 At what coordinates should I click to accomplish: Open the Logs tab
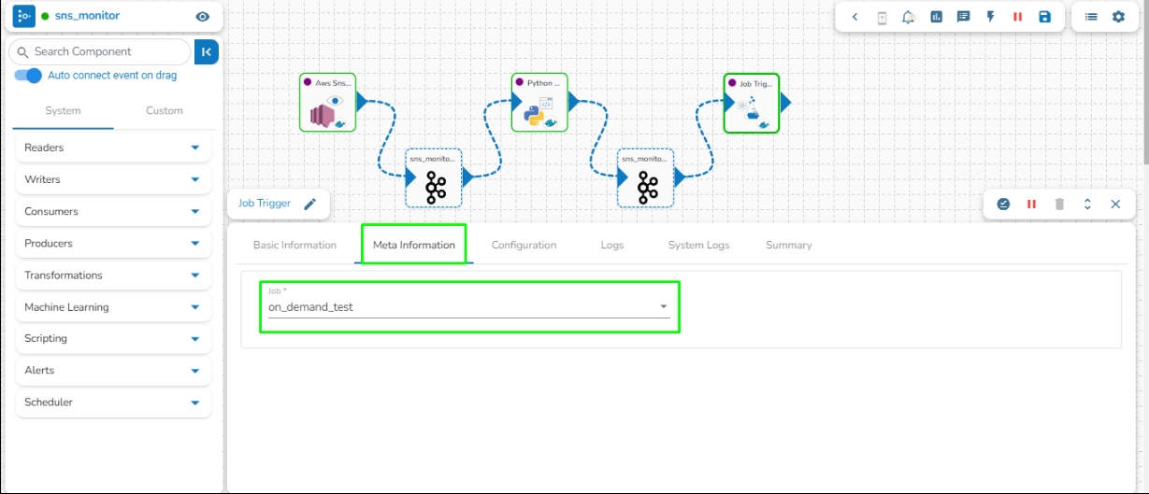pos(612,245)
